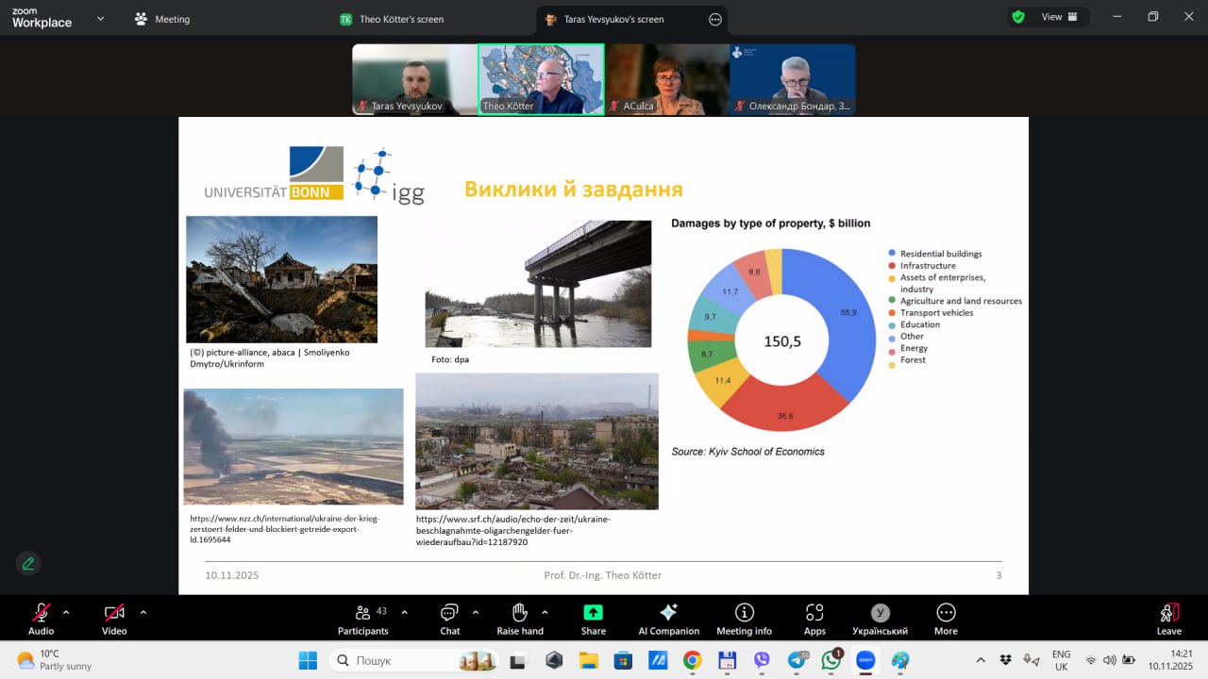Select Theo Kötter's video thumbnail
This screenshot has width=1208, height=679.
(x=541, y=79)
